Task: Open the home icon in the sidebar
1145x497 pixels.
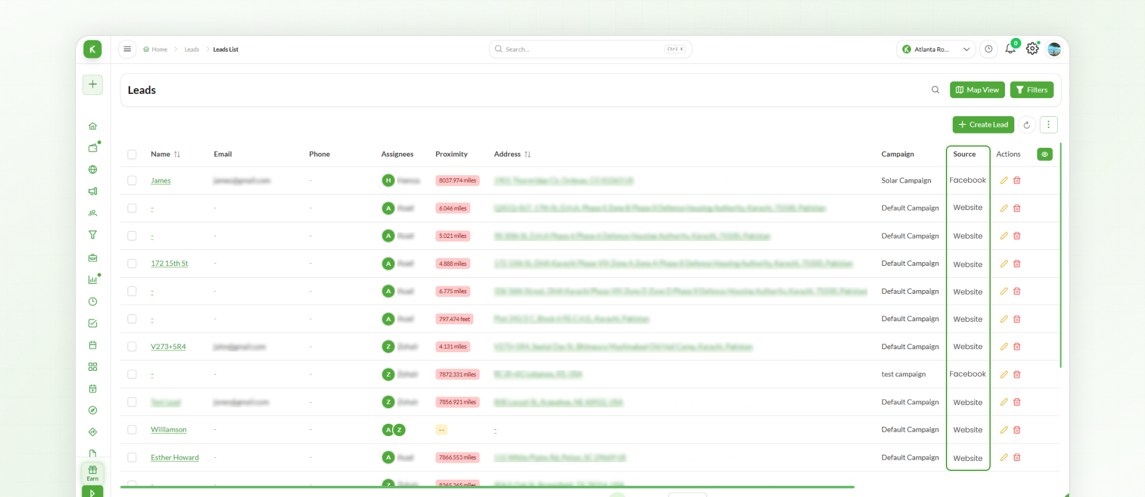Action: coord(93,126)
